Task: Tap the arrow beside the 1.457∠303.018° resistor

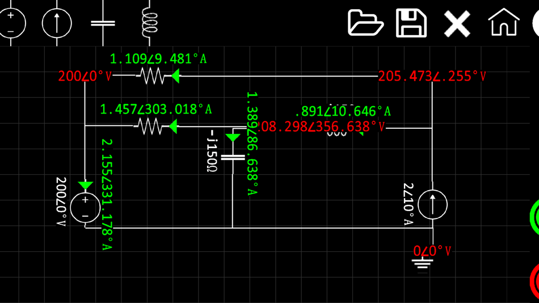Action: coord(173,127)
